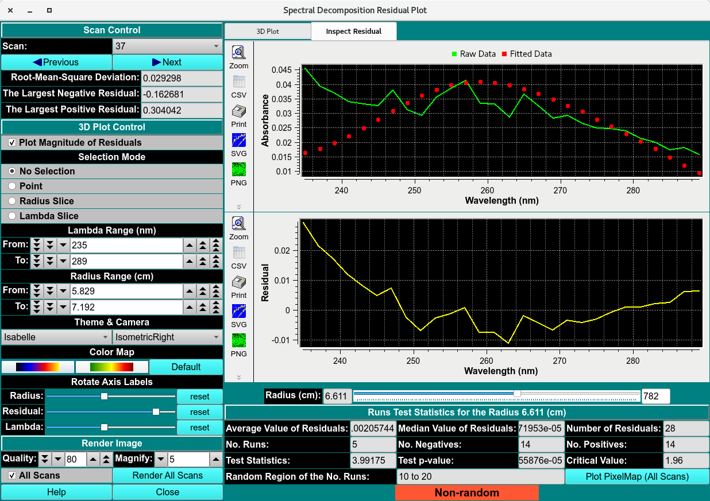This screenshot has width=710, height=501.
Task: Click radius index field showing 782
Action: click(655, 396)
